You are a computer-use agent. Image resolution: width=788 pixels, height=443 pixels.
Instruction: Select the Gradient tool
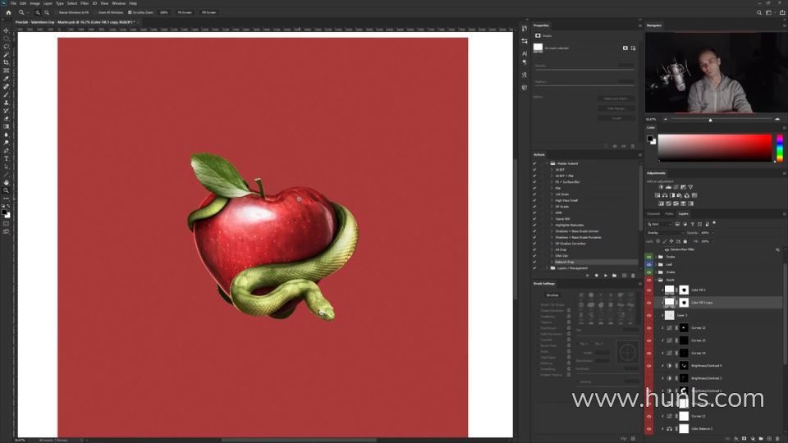click(6, 127)
